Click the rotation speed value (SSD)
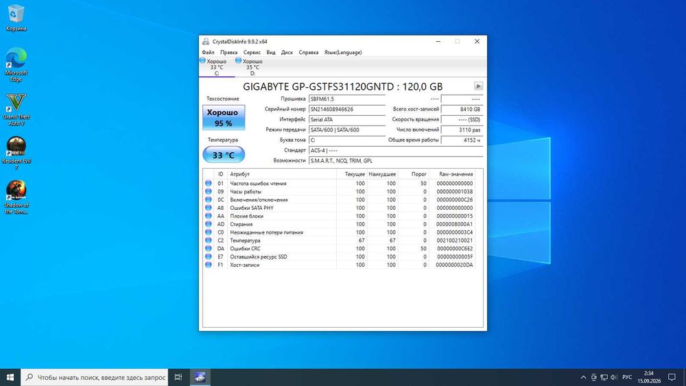The image size is (686, 386). 462,119
